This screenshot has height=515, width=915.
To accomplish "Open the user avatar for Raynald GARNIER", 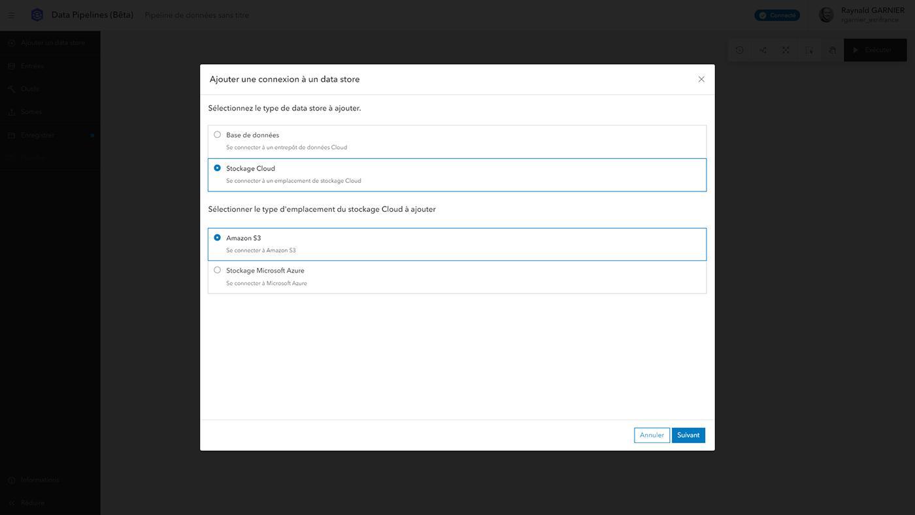I will click(827, 15).
